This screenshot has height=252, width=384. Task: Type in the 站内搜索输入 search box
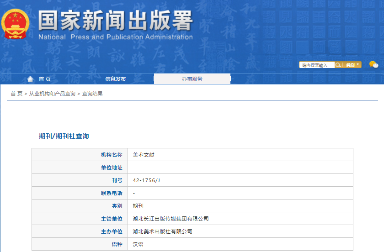point(317,65)
